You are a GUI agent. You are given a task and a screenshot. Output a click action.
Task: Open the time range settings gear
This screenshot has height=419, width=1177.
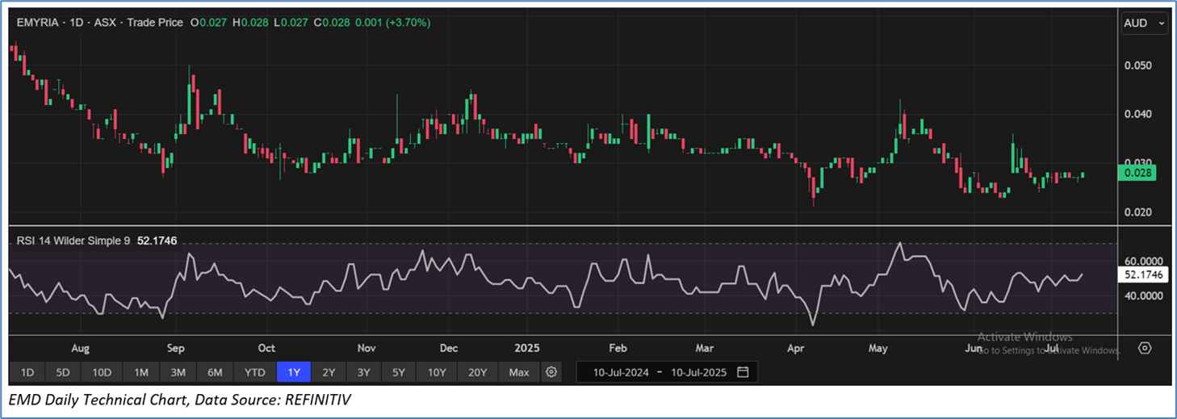click(551, 372)
